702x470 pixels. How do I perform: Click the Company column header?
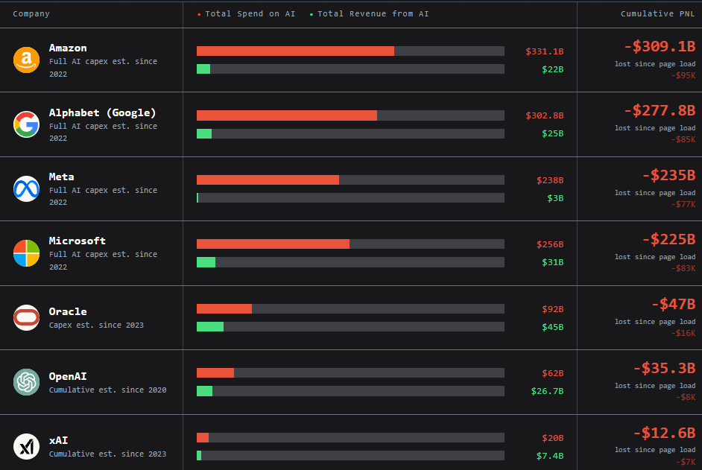pyautogui.click(x=31, y=14)
